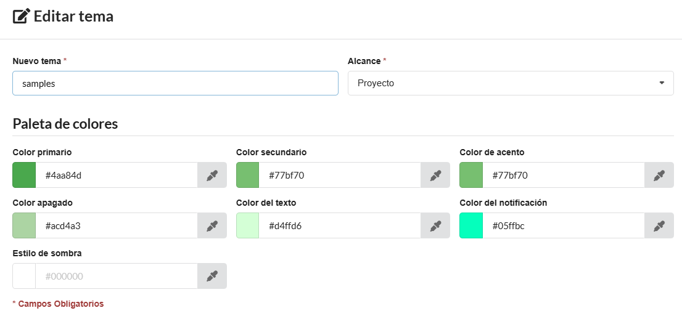682x324 pixels.
Task: Select the Color del texto pale swatch
Action: (x=247, y=226)
